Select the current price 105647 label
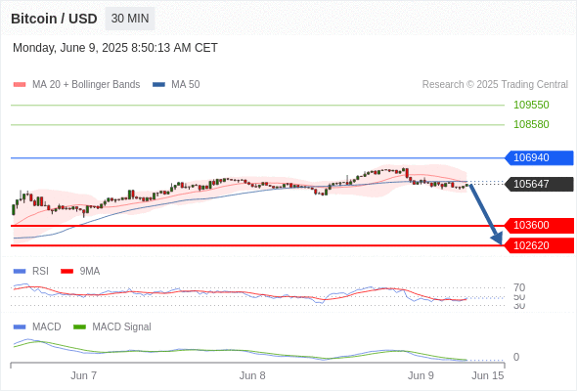This screenshot has height=391, width=577. (539, 184)
